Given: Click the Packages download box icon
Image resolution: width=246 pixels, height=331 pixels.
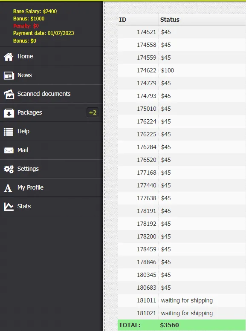Looking at the screenshot, I should coord(9,113).
